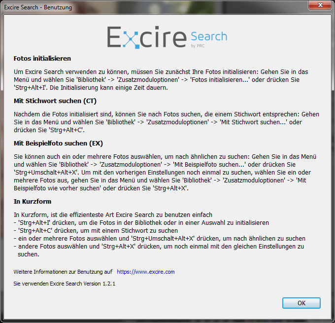The height and width of the screenshot is (323, 335).
Task: Close the Excire Search Benutzung dialog
Action: 320,5
